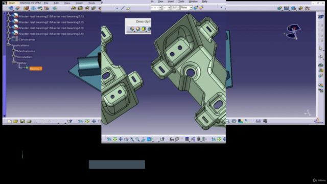The height and width of the screenshot is (184, 327).
Task: Select the highlighted Replay.1 tree node
Action: (36, 68)
